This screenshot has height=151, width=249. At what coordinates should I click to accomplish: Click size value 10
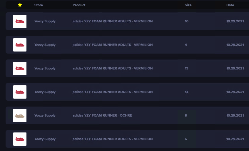pyautogui.click(x=187, y=21)
